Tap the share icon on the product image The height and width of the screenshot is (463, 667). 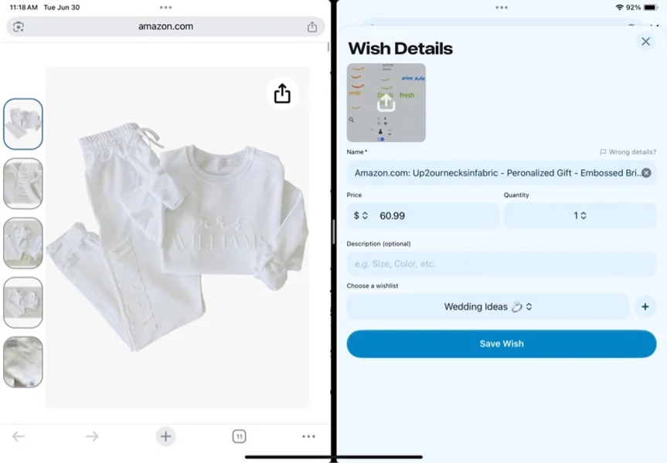282,93
